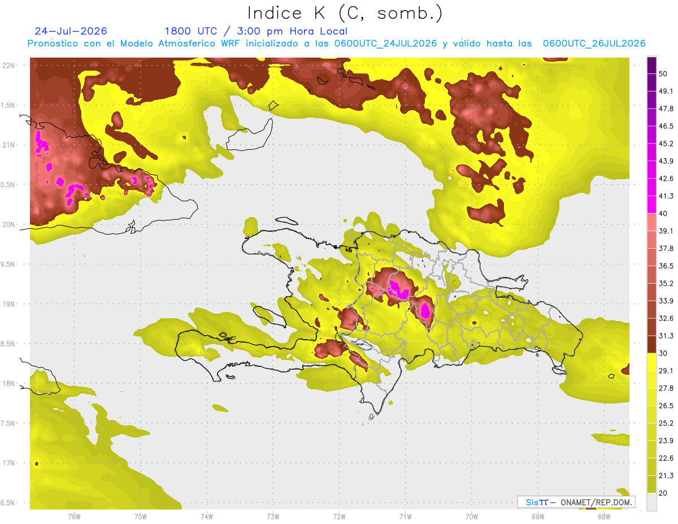Pick the yellow colorbar segment between 29.1 and 30
The width and height of the screenshot is (678, 524).
651,362
